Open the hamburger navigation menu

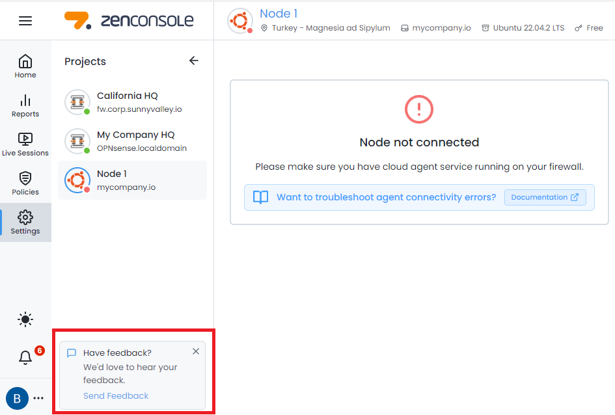coord(25,20)
